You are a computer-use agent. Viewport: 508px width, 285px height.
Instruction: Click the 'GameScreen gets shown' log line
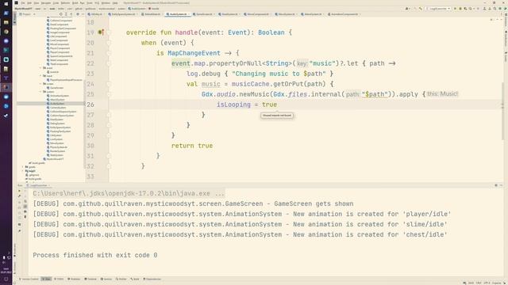pos(193,204)
